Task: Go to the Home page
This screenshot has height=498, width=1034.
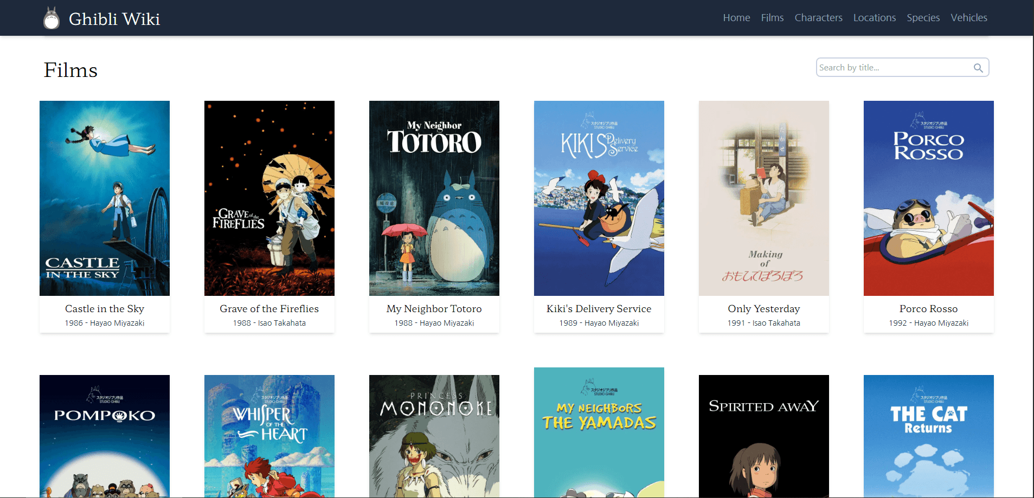Action: [x=736, y=18]
